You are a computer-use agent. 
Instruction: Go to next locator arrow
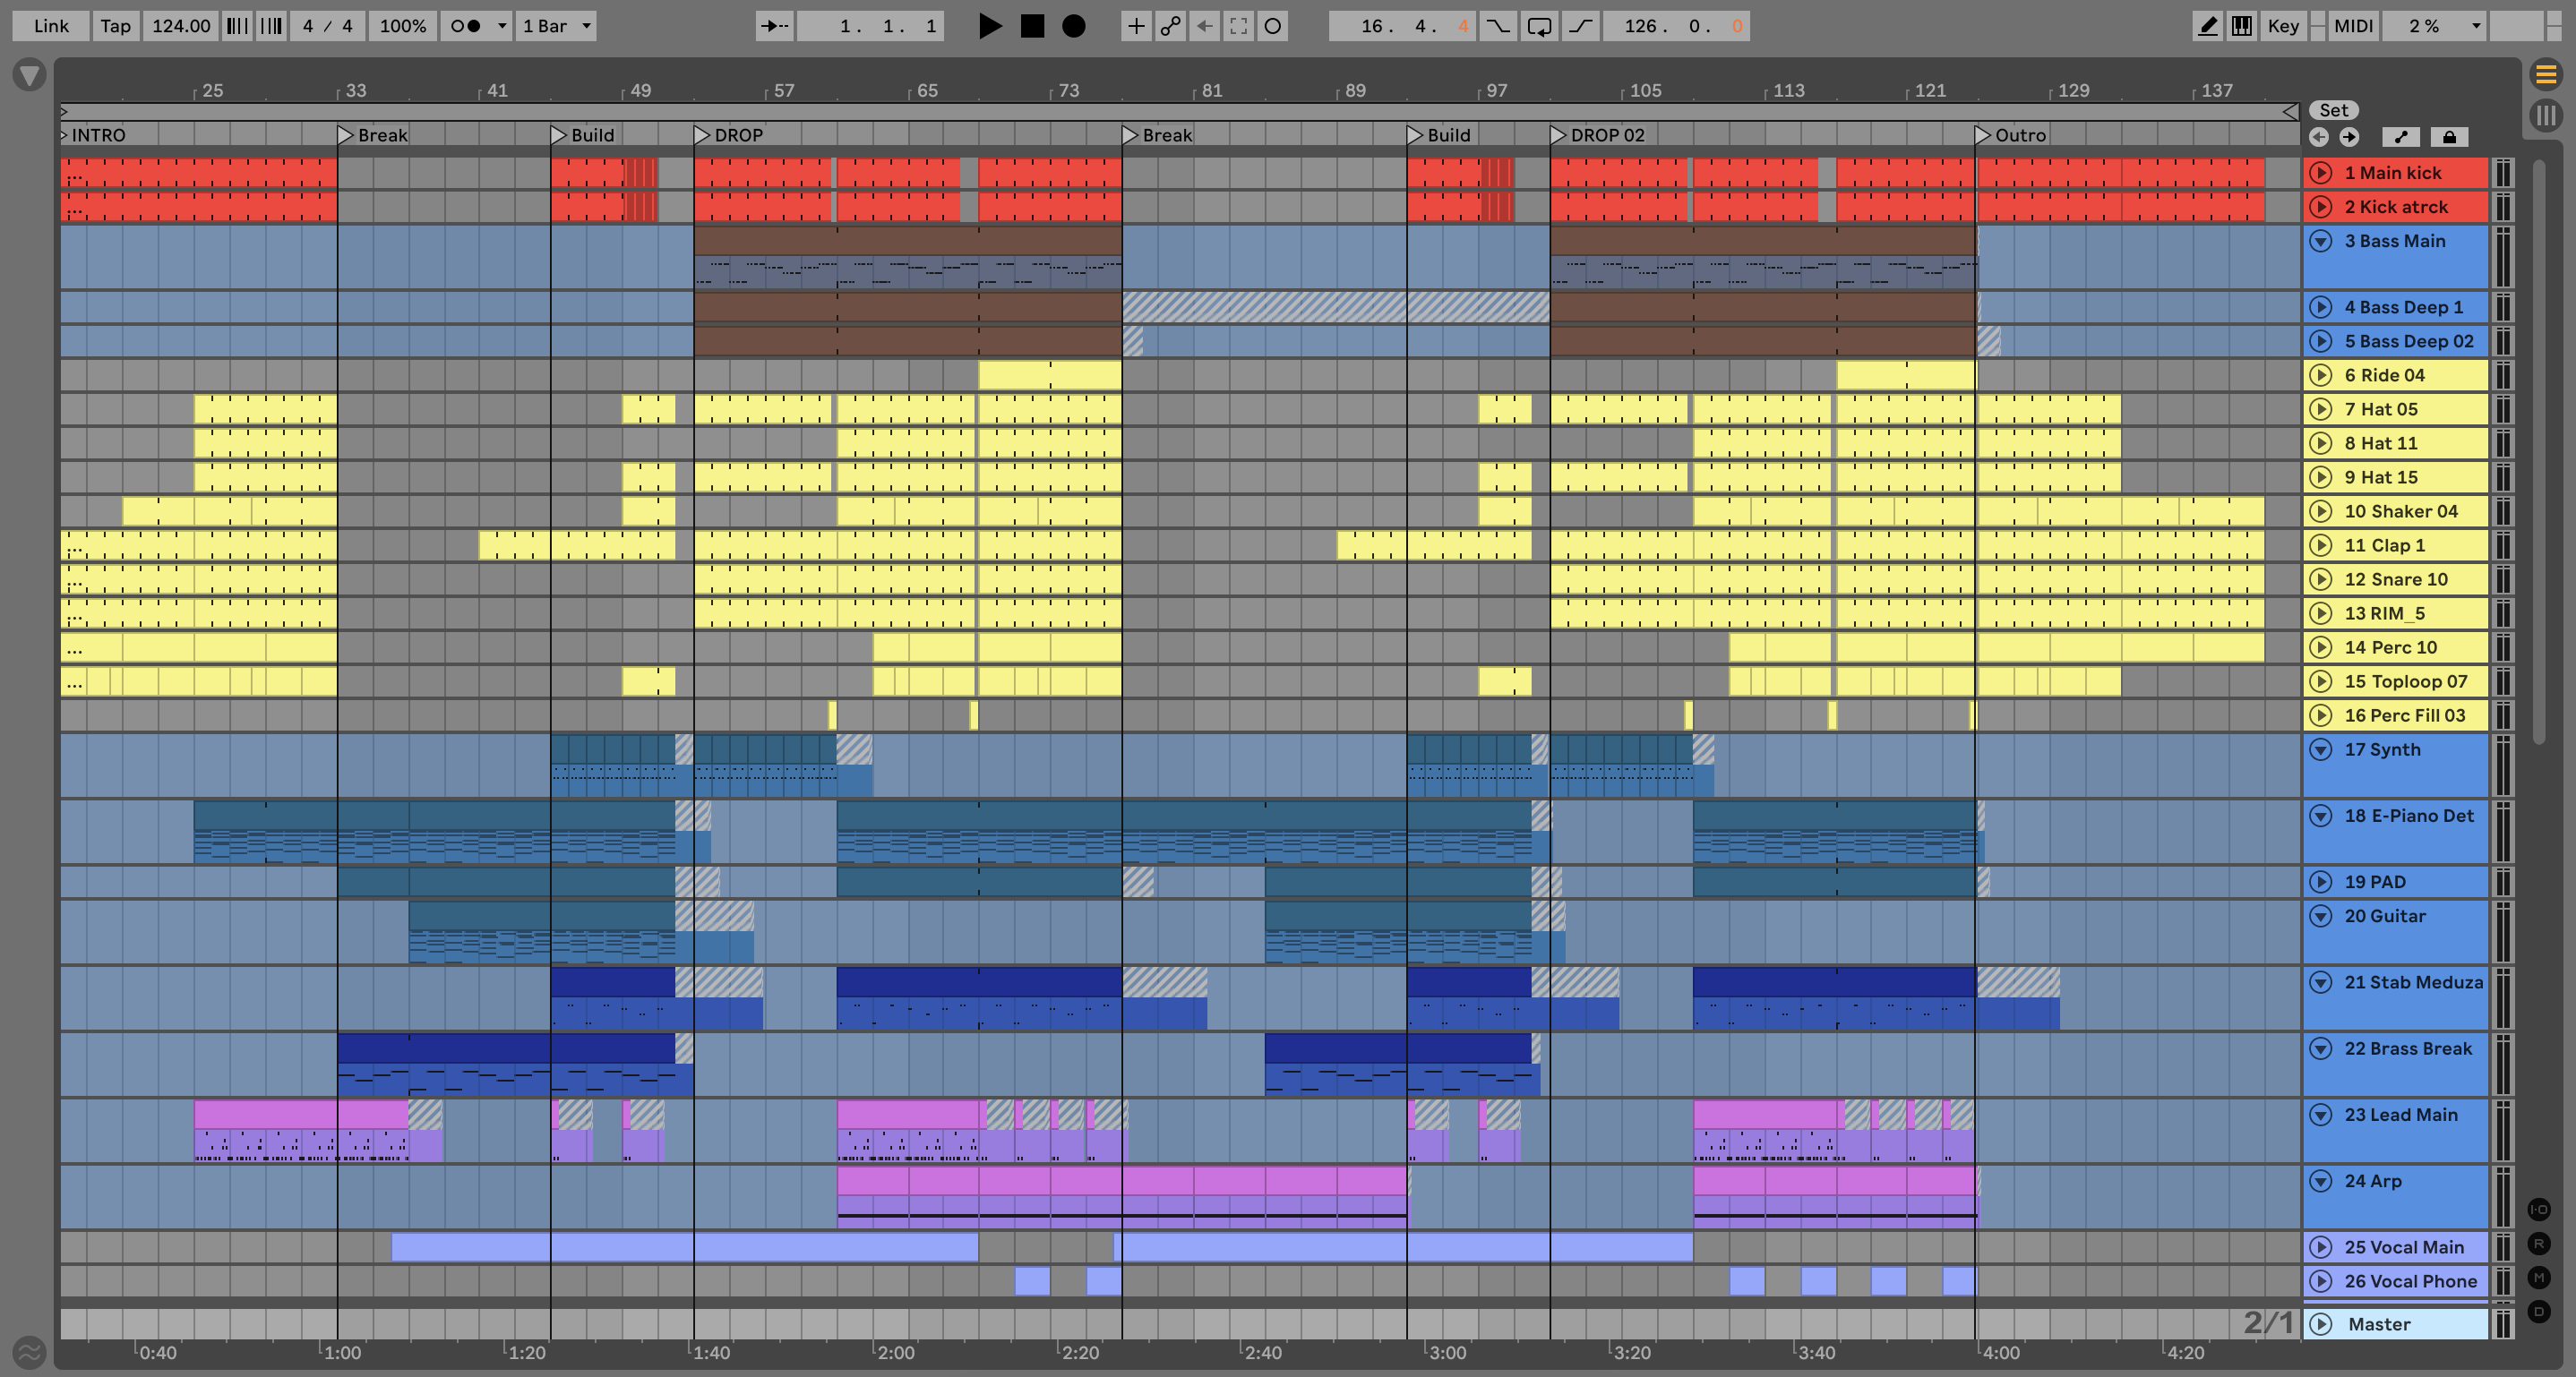coord(2349,137)
